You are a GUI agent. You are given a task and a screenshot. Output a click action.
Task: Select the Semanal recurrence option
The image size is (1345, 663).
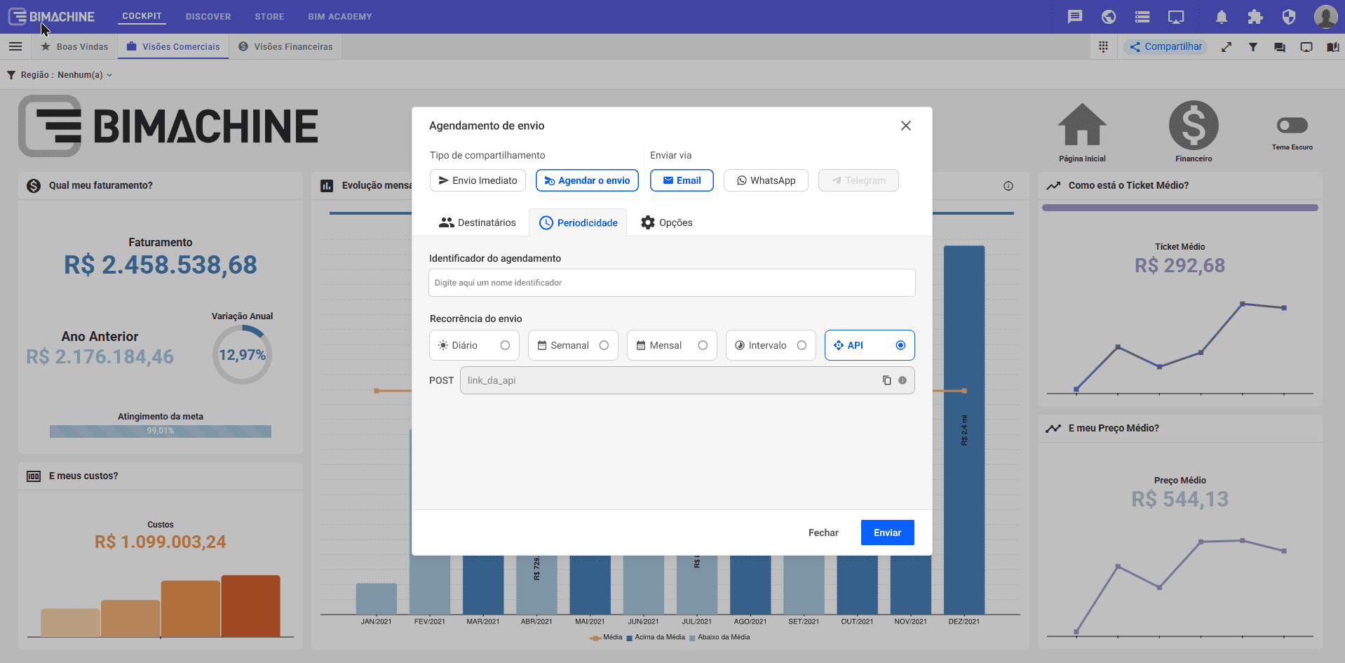[573, 345]
